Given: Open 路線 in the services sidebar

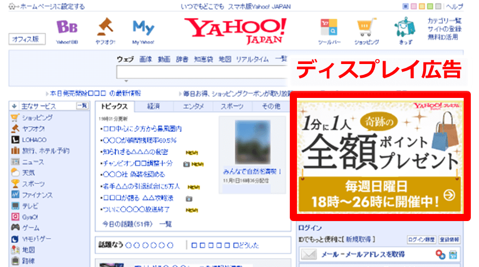Looking at the screenshot, I should (28, 261).
